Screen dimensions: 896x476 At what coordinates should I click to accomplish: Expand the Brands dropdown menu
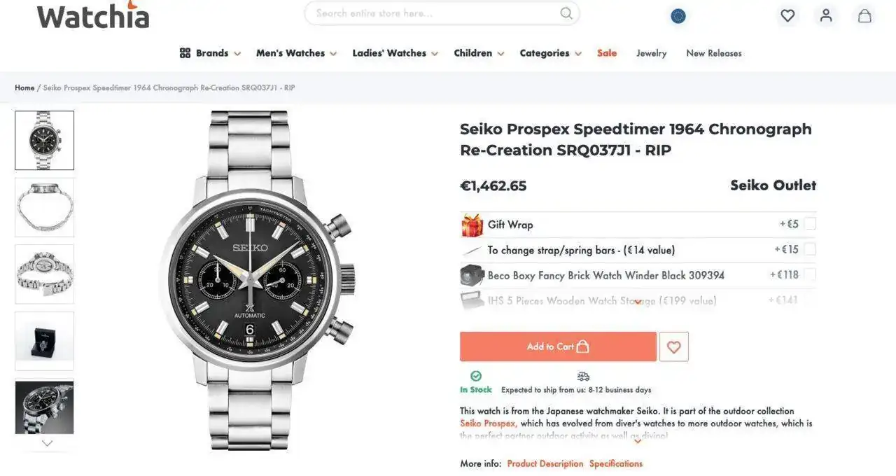(x=210, y=53)
